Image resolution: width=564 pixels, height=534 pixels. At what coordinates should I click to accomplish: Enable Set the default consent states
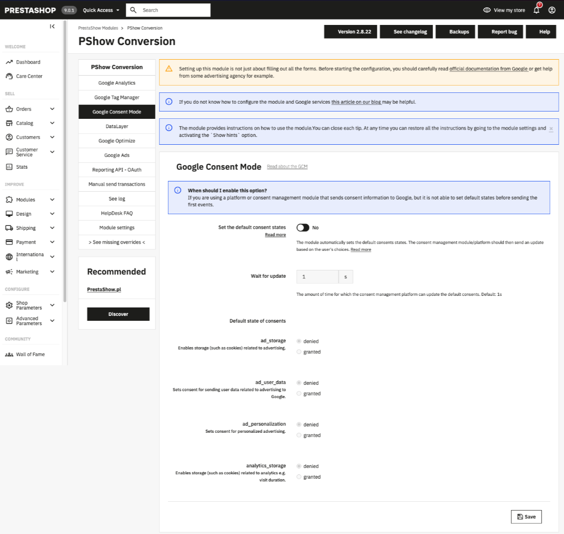303,228
